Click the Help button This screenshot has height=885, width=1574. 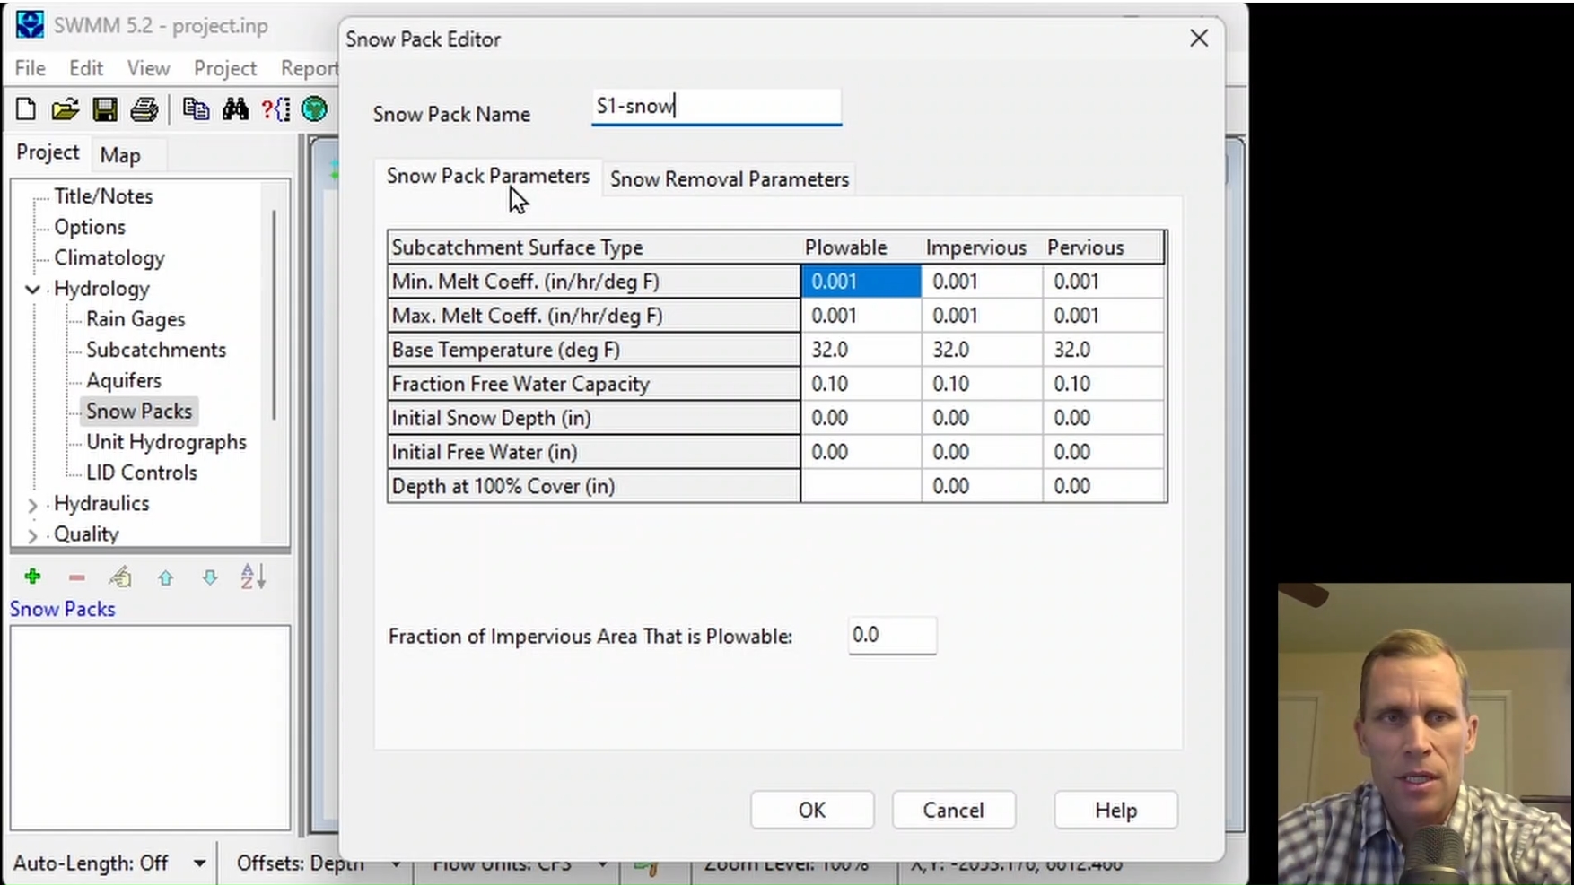pos(1115,810)
